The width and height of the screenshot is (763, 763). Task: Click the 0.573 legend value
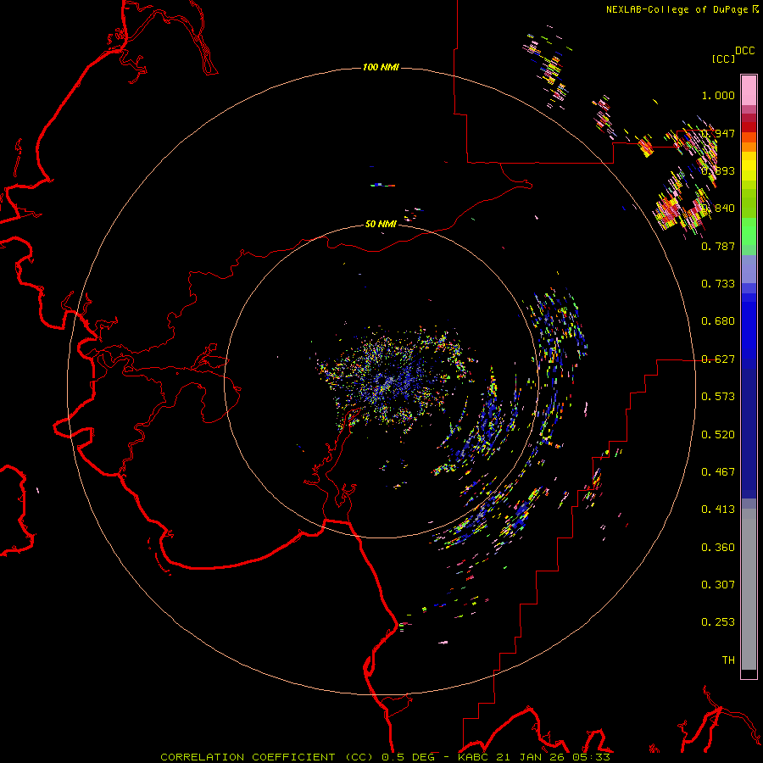click(x=718, y=397)
